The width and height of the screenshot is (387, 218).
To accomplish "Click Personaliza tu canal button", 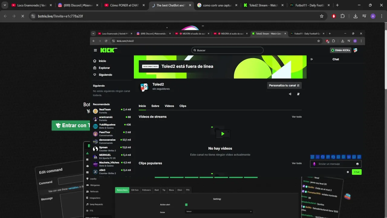I will (284, 85).
